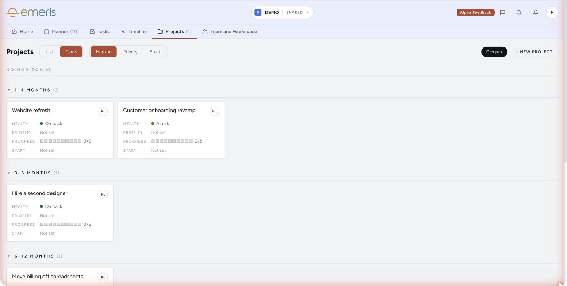
Task: Open the Groups dropdown
Action: coord(494,52)
